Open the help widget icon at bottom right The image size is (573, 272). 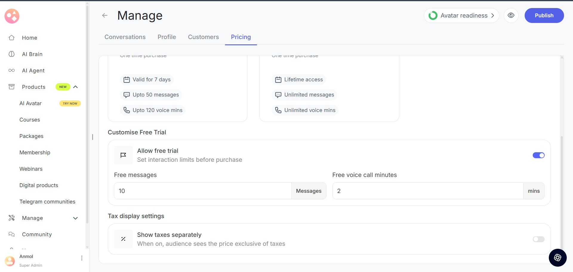click(557, 258)
